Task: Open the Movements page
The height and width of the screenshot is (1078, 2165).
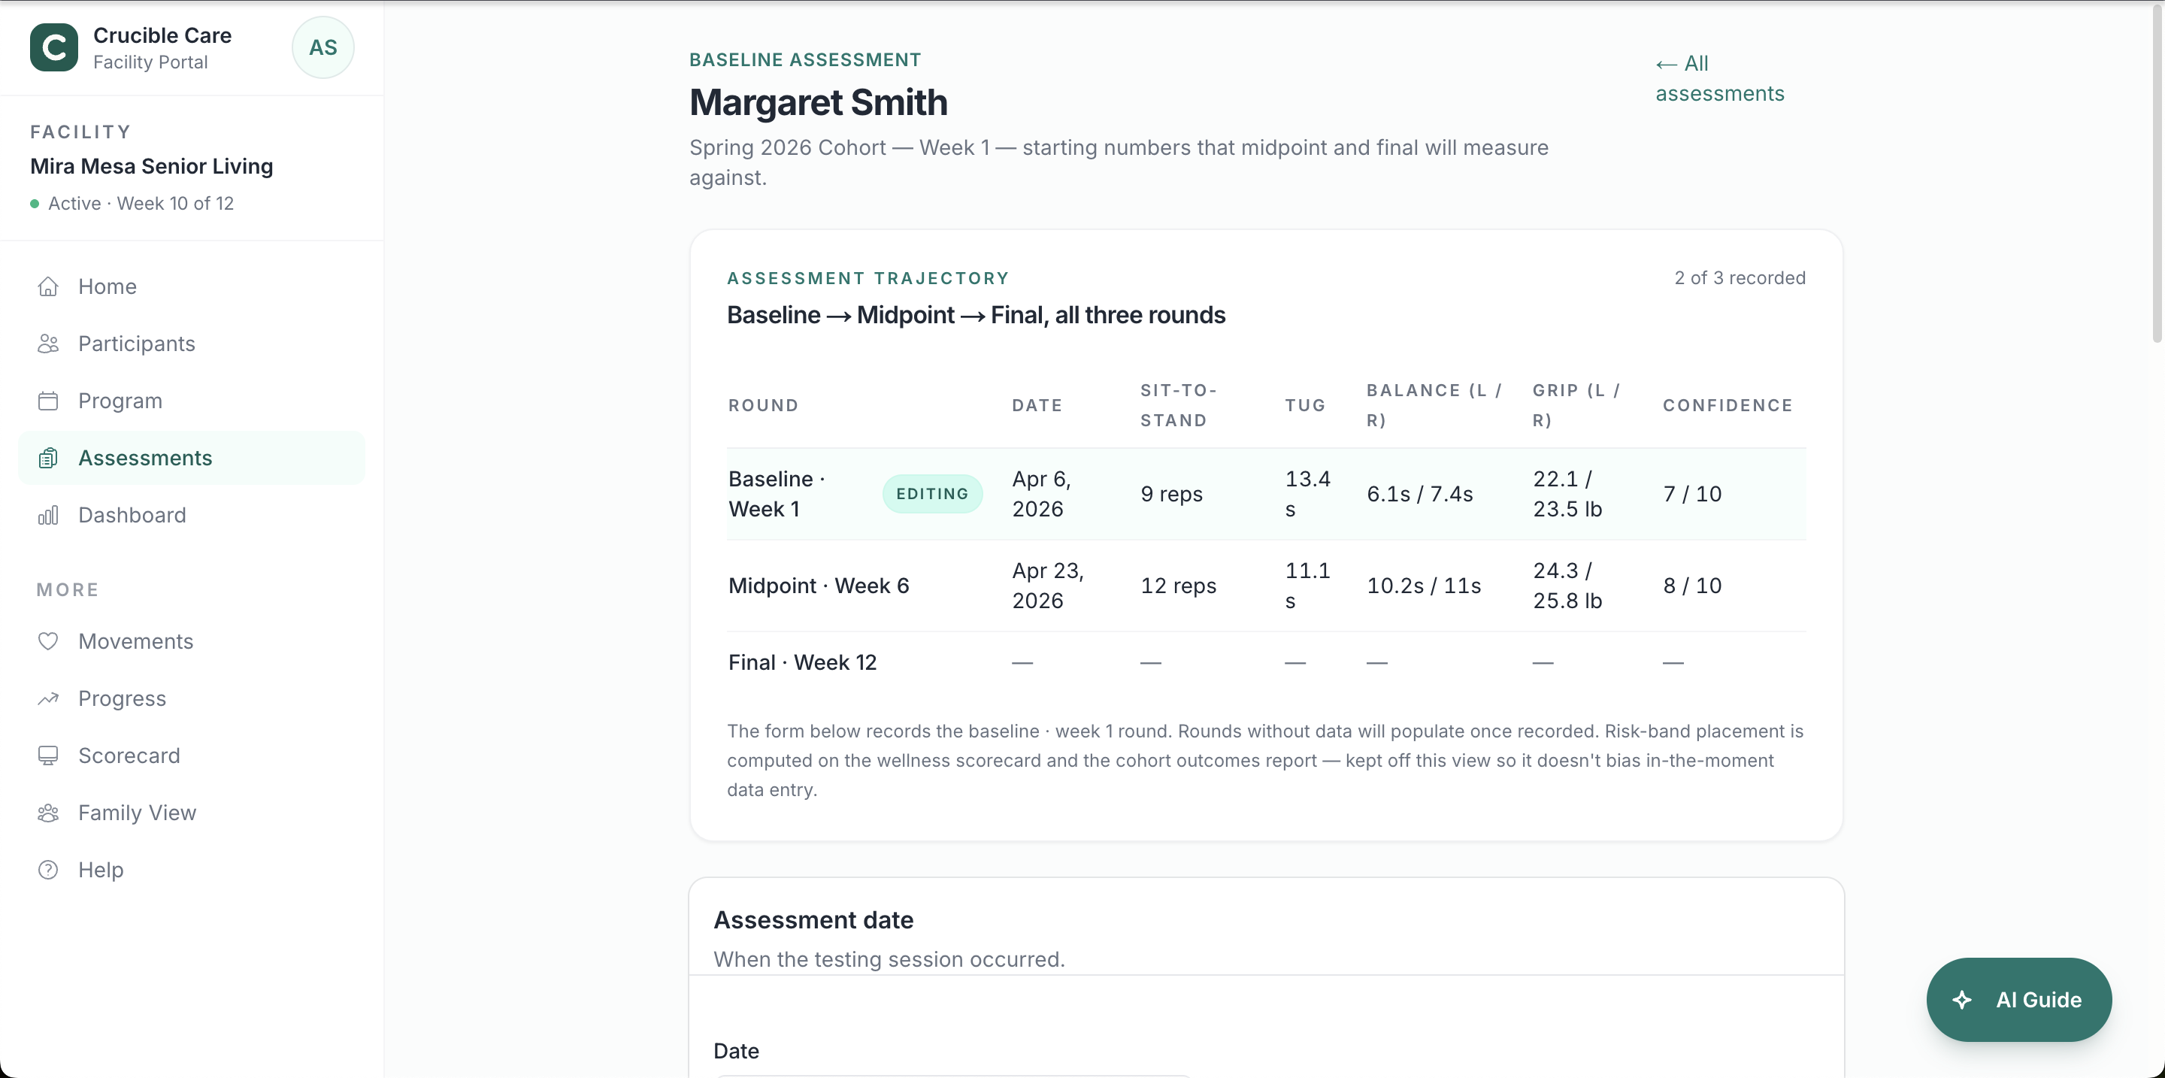Action: point(192,641)
